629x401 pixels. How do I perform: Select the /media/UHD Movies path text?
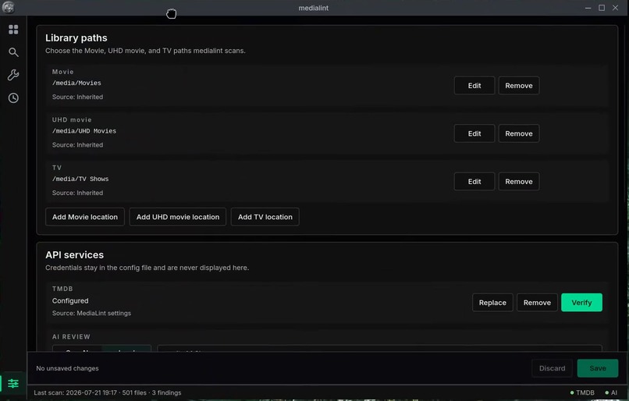point(84,131)
